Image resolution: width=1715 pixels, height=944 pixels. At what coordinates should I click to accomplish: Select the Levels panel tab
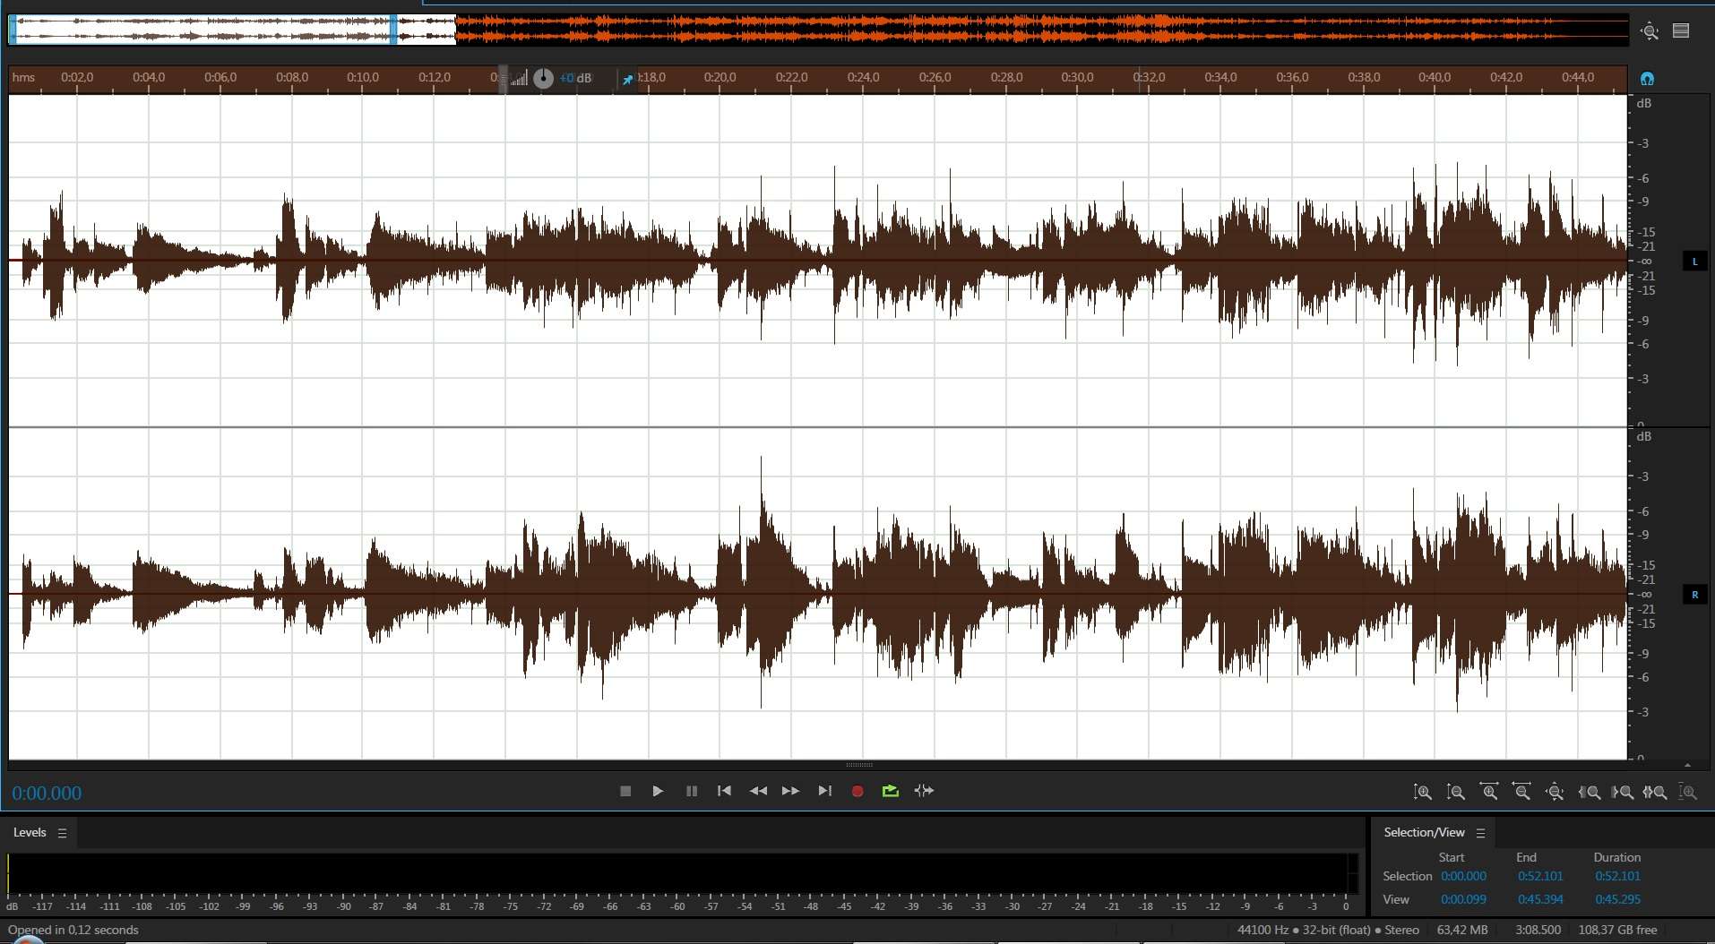[x=30, y=833]
